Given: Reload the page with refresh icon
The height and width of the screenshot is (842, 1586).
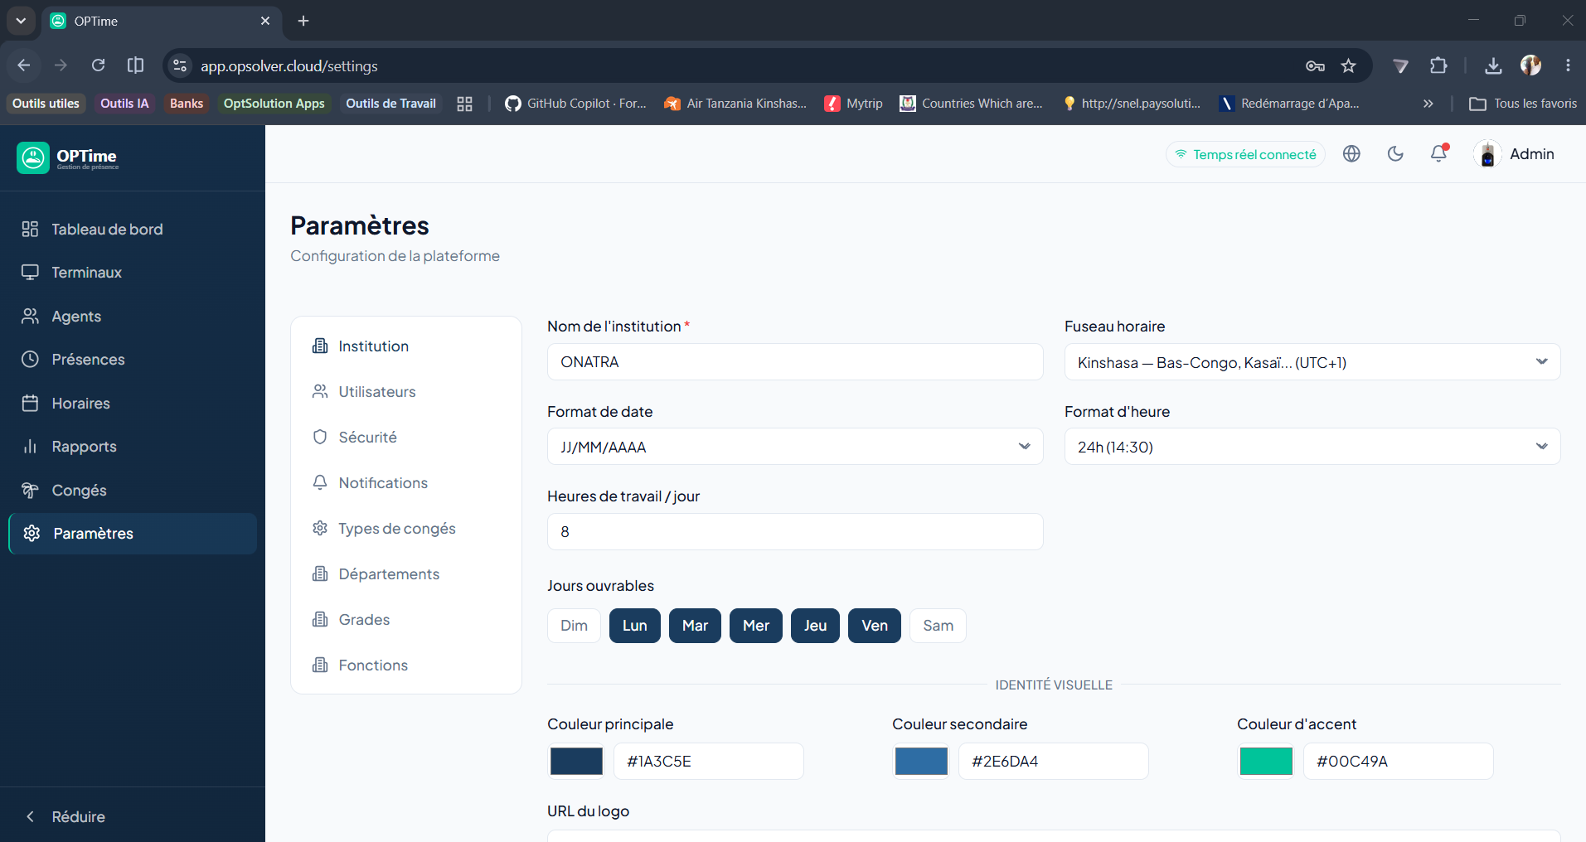Looking at the screenshot, I should coord(98,65).
